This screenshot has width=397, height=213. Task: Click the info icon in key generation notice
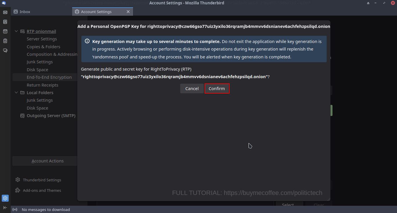pyautogui.click(x=87, y=41)
